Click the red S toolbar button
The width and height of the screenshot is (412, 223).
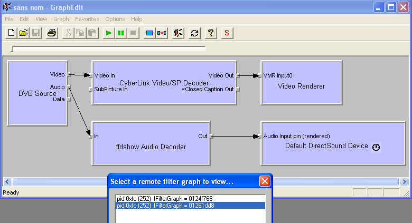pyautogui.click(x=227, y=33)
